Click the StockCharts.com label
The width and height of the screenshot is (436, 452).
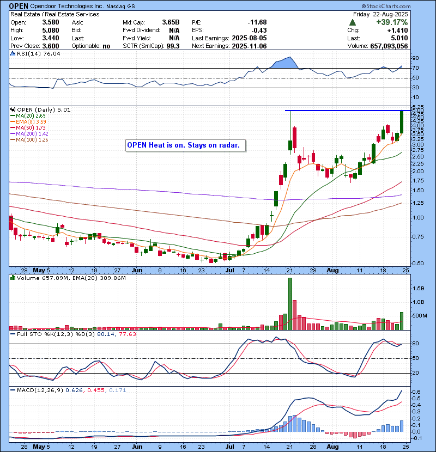point(386,6)
